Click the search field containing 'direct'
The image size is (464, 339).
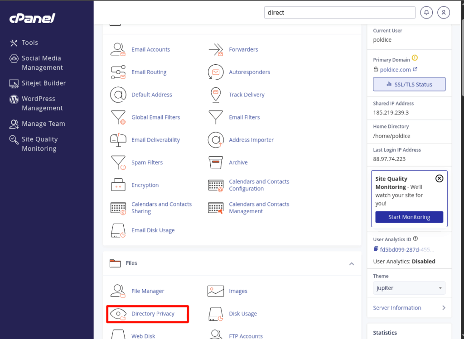[339, 13]
